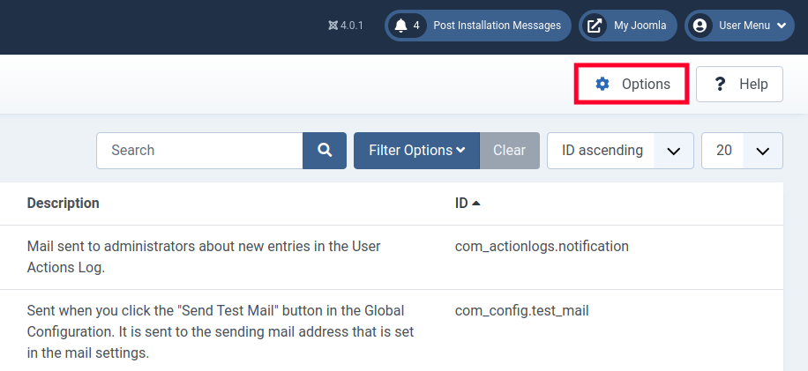Viewport: 808px width, 371px height.
Task: Click inside the Search text field
Action: (199, 151)
